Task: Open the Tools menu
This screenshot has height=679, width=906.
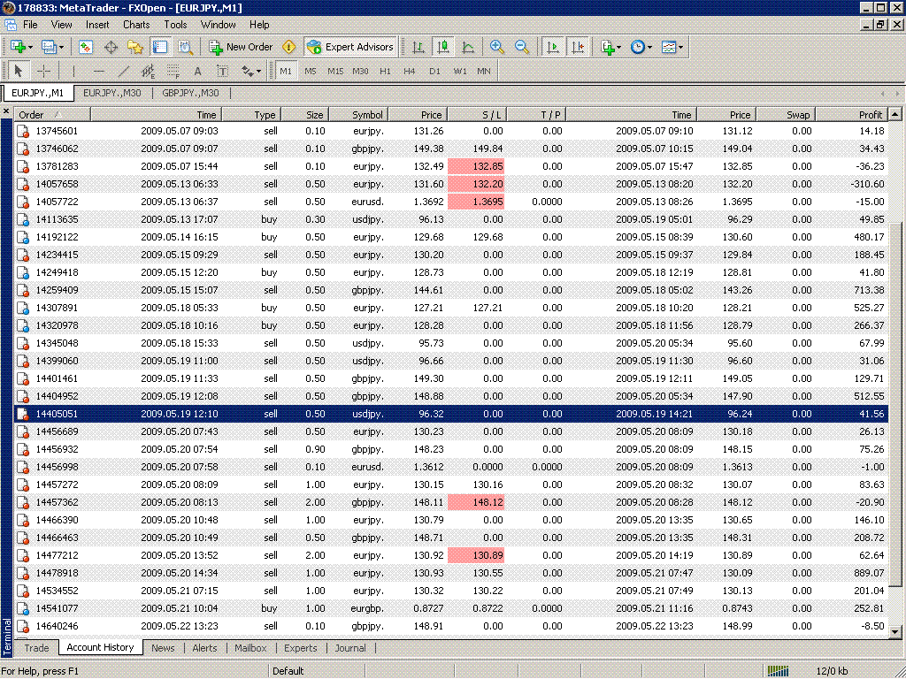Action: (x=175, y=25)
